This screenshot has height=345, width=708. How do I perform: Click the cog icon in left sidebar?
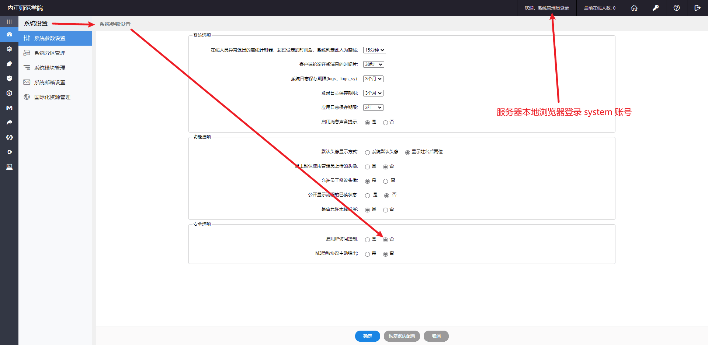[9, 49]
